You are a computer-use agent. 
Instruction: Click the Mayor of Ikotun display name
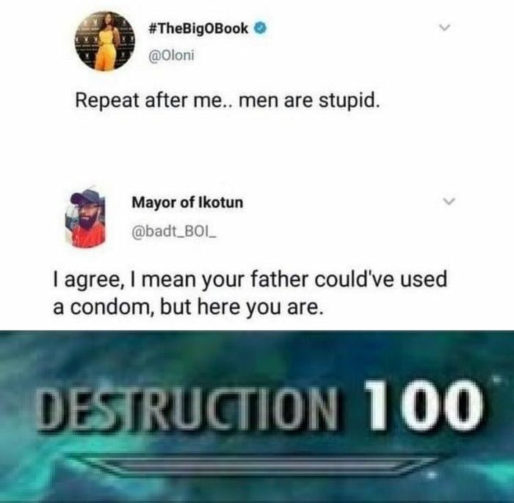(187, 202)
